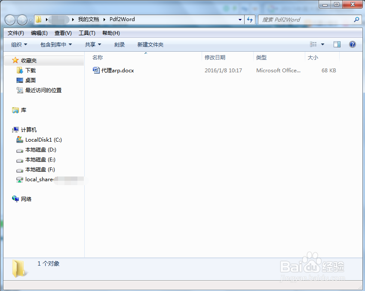This screenshot has height=291, width=365.
Task: Expand the 共享 dropdown
Action: [92, 44]
